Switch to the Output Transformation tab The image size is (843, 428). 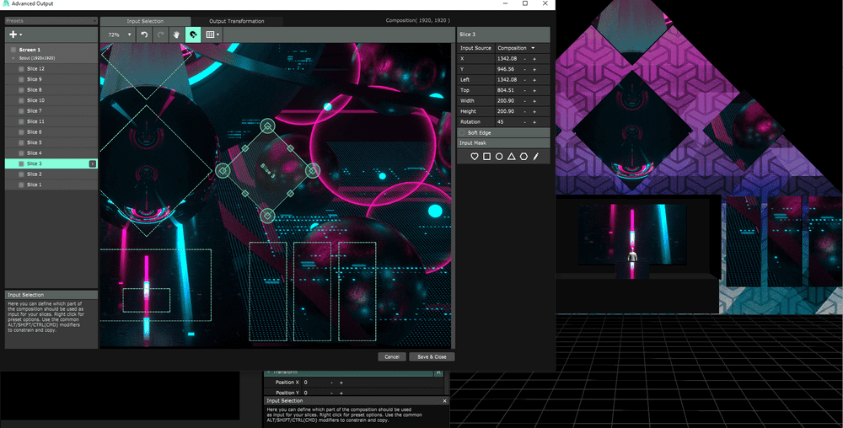236,21
